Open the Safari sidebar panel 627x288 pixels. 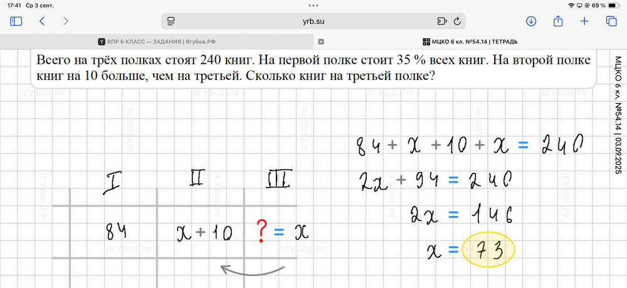tap(16, 21)
